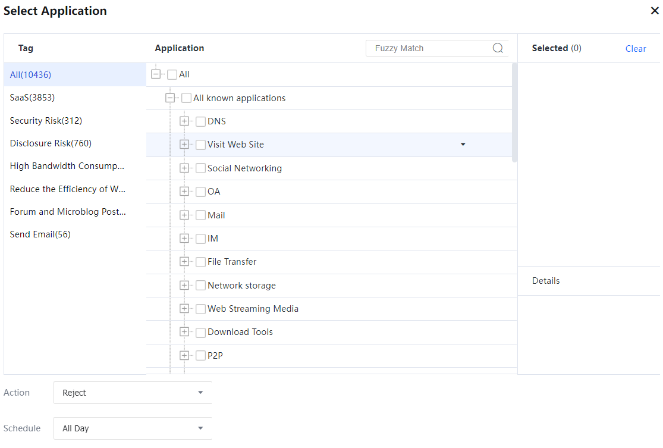Expand the DNS tree node
Screen dimensions: 663x448
(184, 121)
